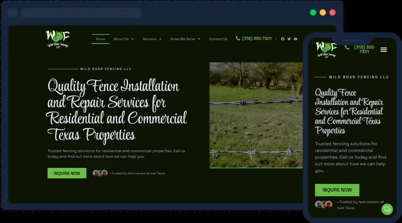Click desktop farm owner avatars group
Image resolution: width=402 pixels, height=223 pixels.
coord(100,173)
